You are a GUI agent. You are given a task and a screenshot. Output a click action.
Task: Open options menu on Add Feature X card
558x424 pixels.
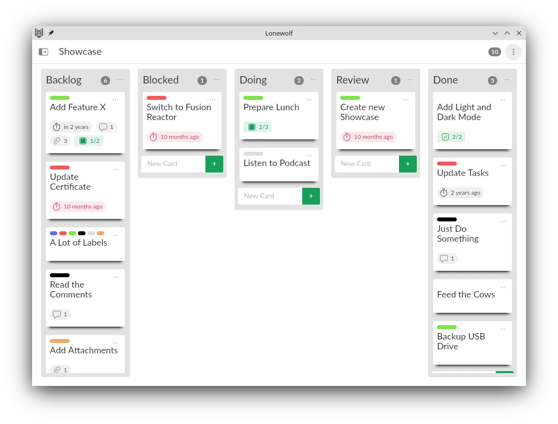116,100
